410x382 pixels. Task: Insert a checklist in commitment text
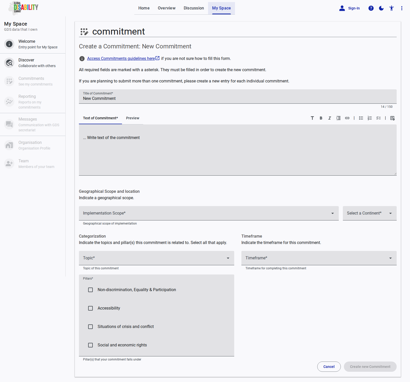378,118
